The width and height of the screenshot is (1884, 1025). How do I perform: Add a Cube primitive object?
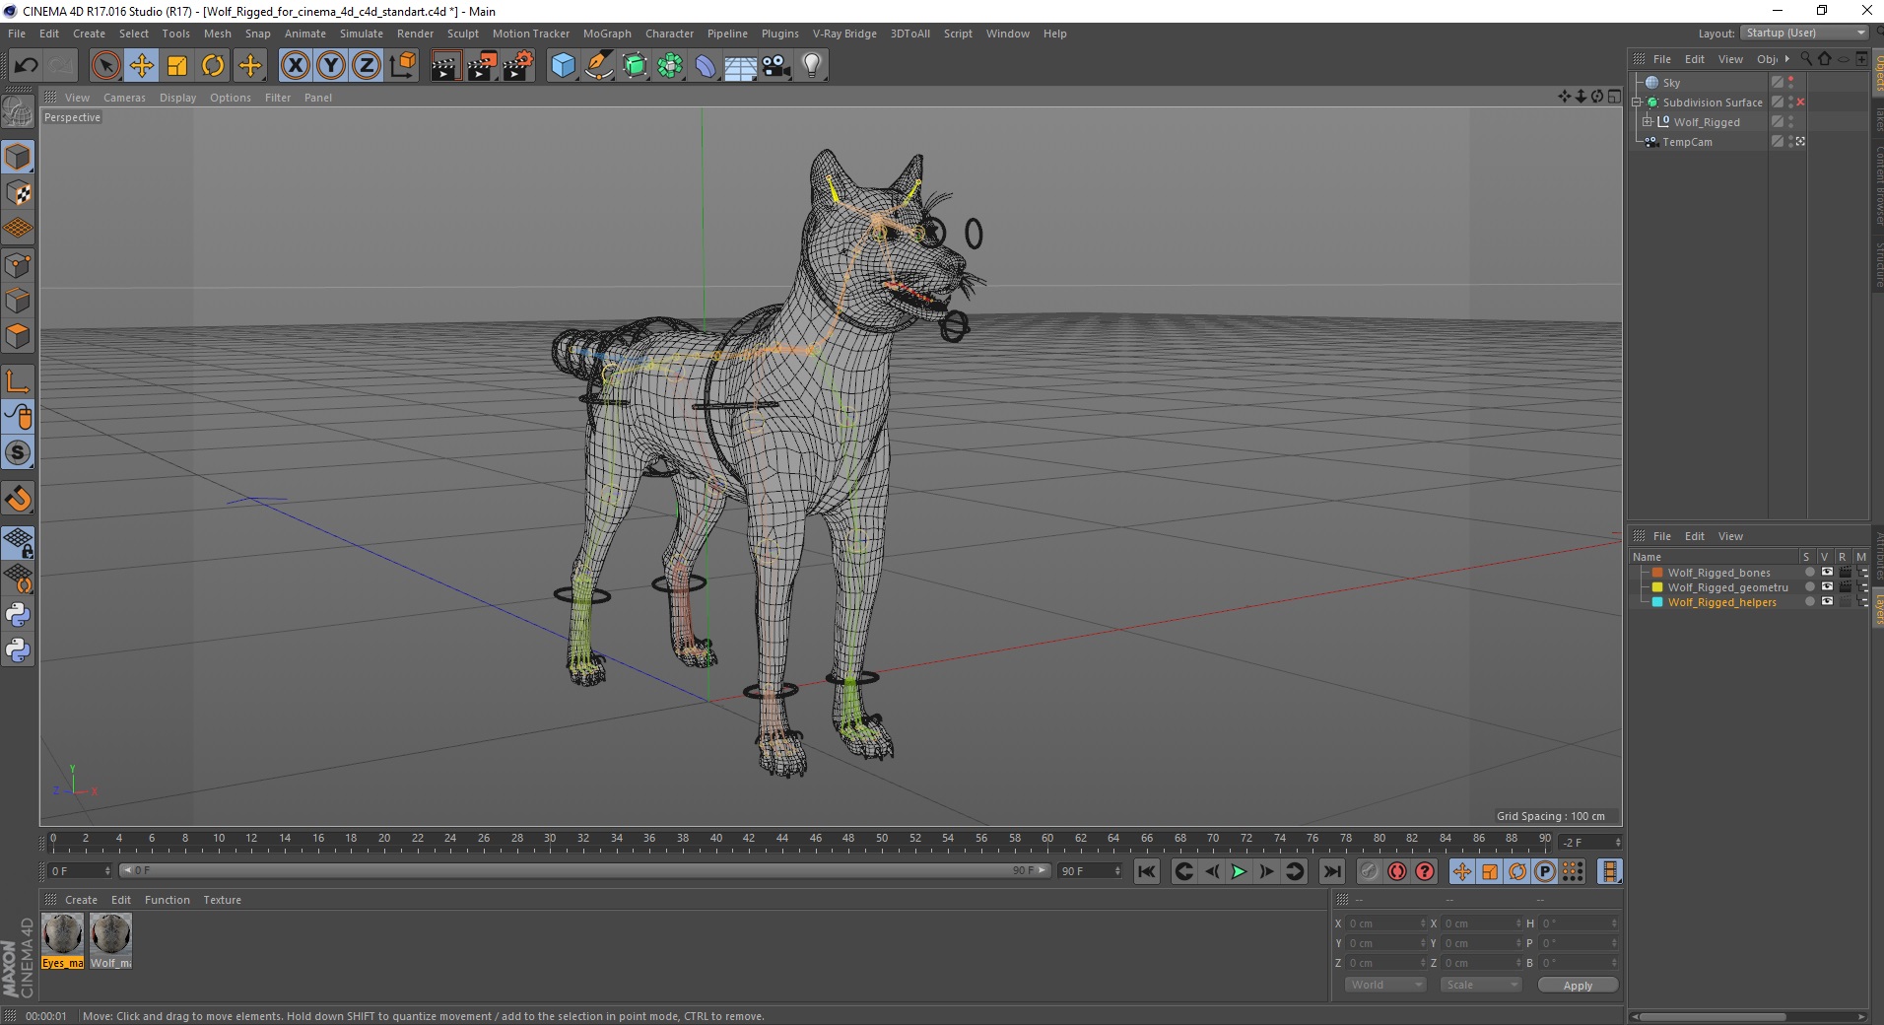[563, 66]
